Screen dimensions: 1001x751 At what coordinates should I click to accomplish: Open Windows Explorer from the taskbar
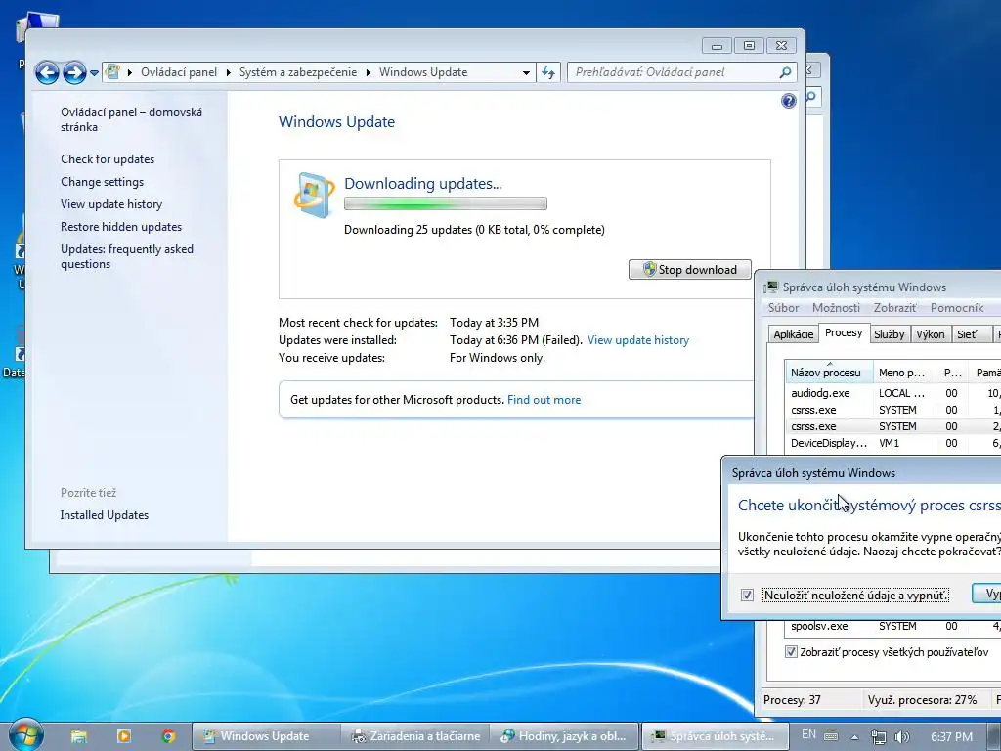tap(78, 736)
